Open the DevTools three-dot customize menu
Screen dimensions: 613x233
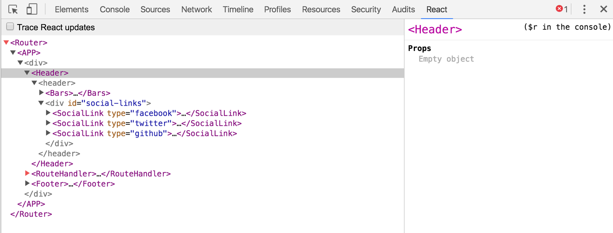[584, 9]
